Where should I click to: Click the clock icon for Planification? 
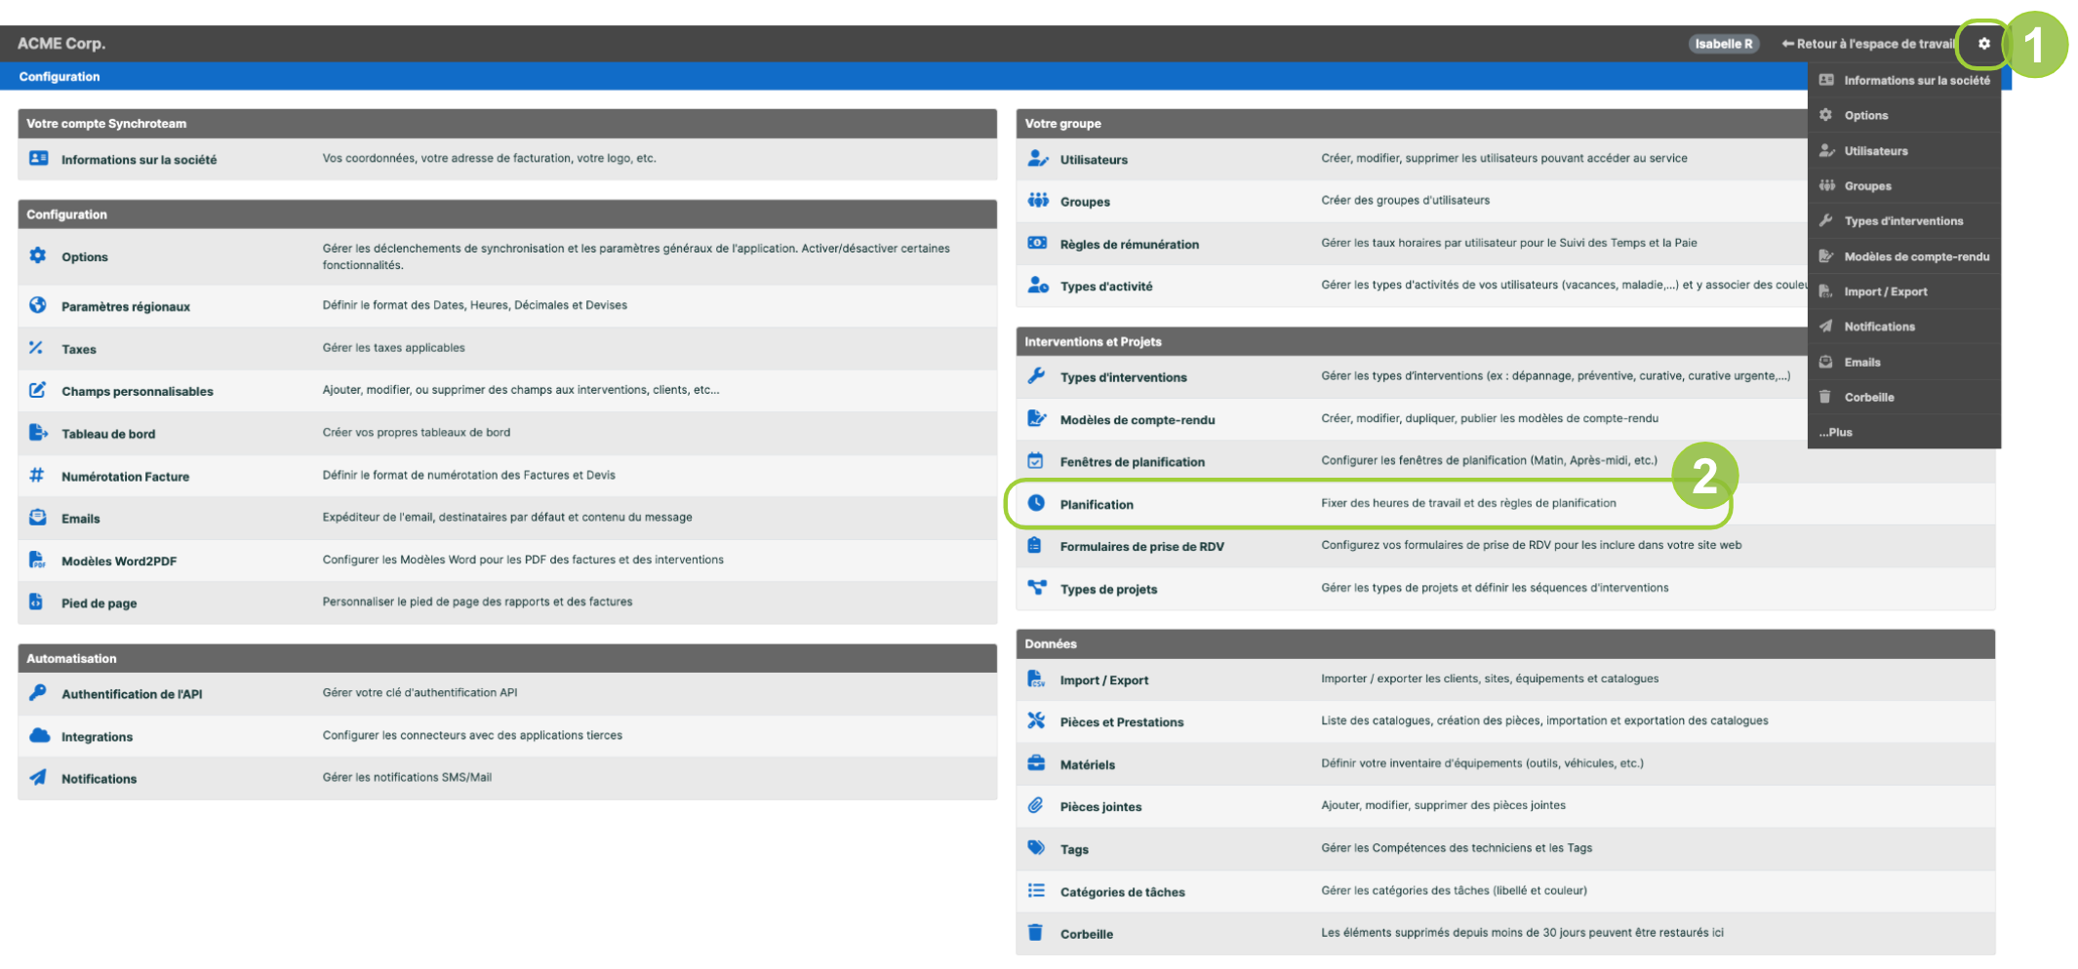(1036, 503)
